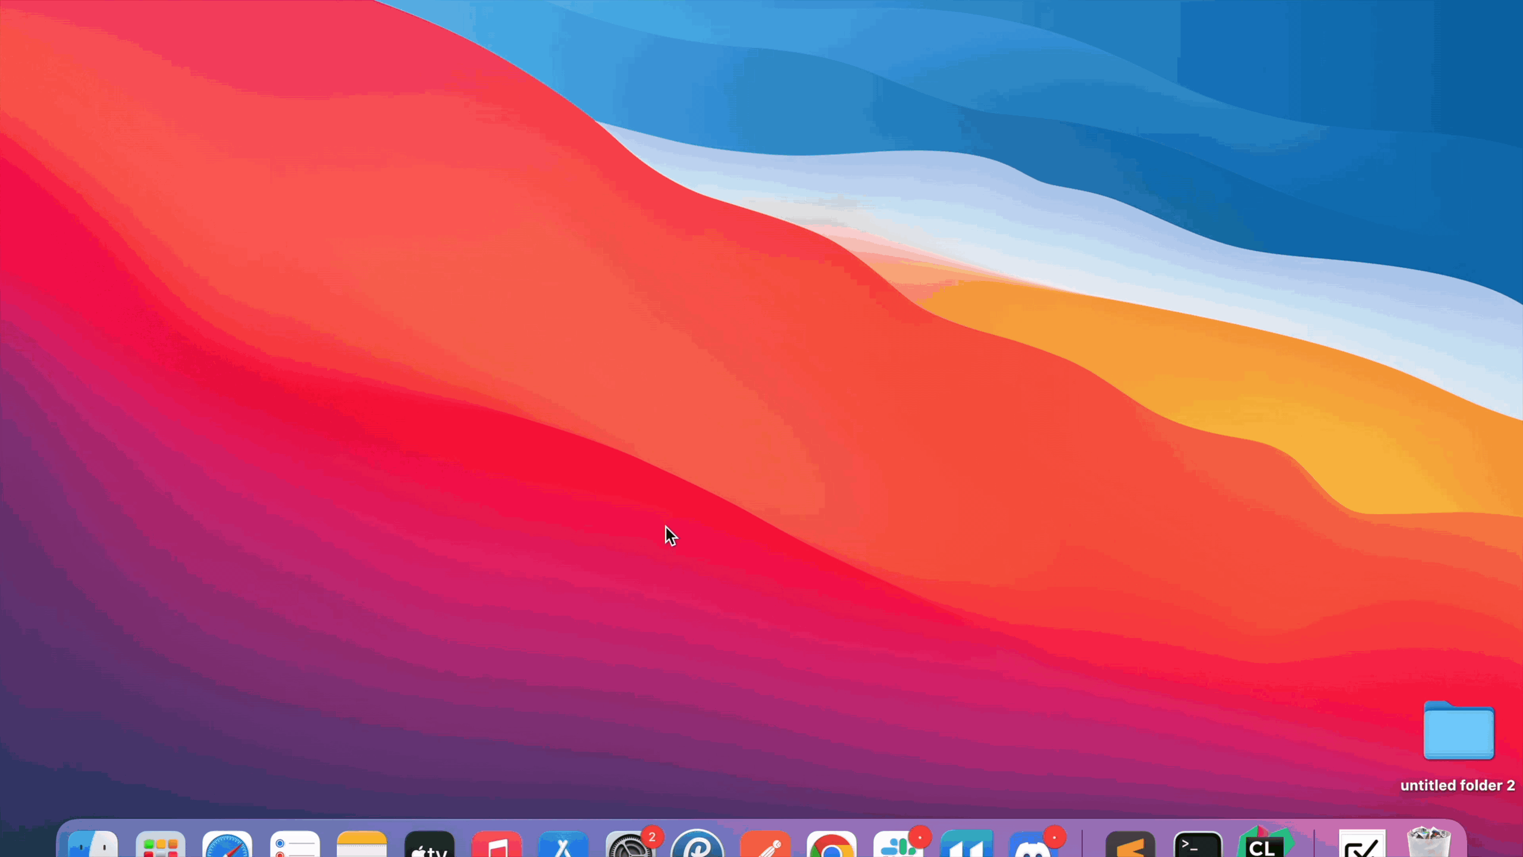Launch Postman from the Dock
The height and width of the screenshot is (857, 1523).
tap(764, 843)
